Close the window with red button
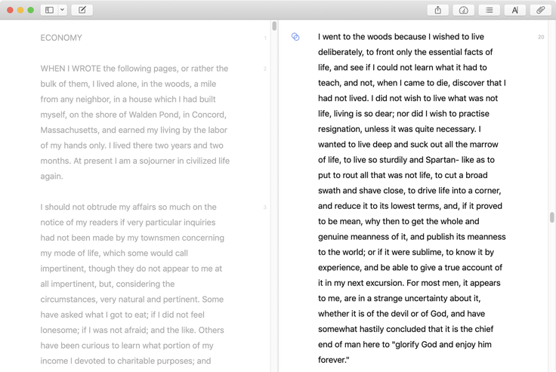The height and width of the screenshot is (372, 556). coord(11,10)
